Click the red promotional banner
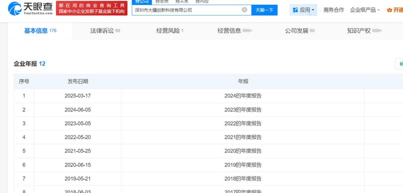The height and width of the screenshot is (193, 403). pyautogui.click(x=92, y=8)
